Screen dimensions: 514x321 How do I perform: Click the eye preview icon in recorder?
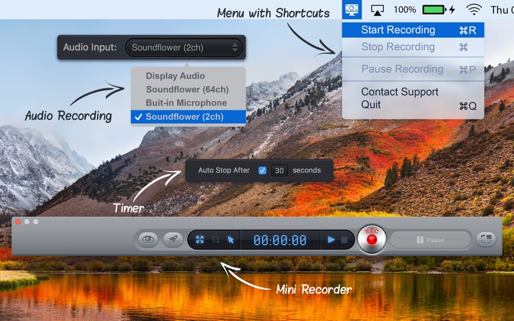click(148, 239)
